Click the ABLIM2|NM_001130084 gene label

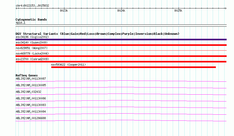coord(31,111)
